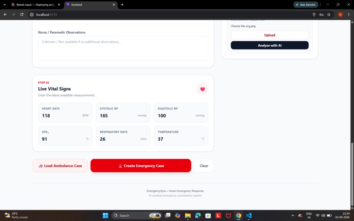This screenshot has width=354, height=221.
Task: Click the Ask Gemini button
Action: pyautogui.click(x=306, y=4)
